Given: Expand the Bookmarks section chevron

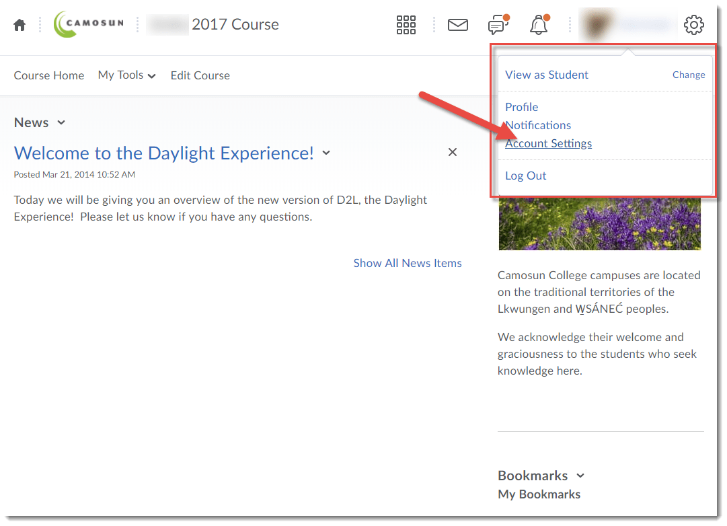Looking at the screenshot, I should [x=580, y=476].
